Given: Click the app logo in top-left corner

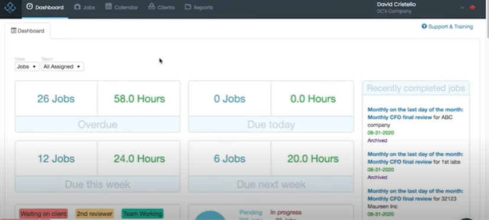Looking at the screenshot, I should click(10, 7).
